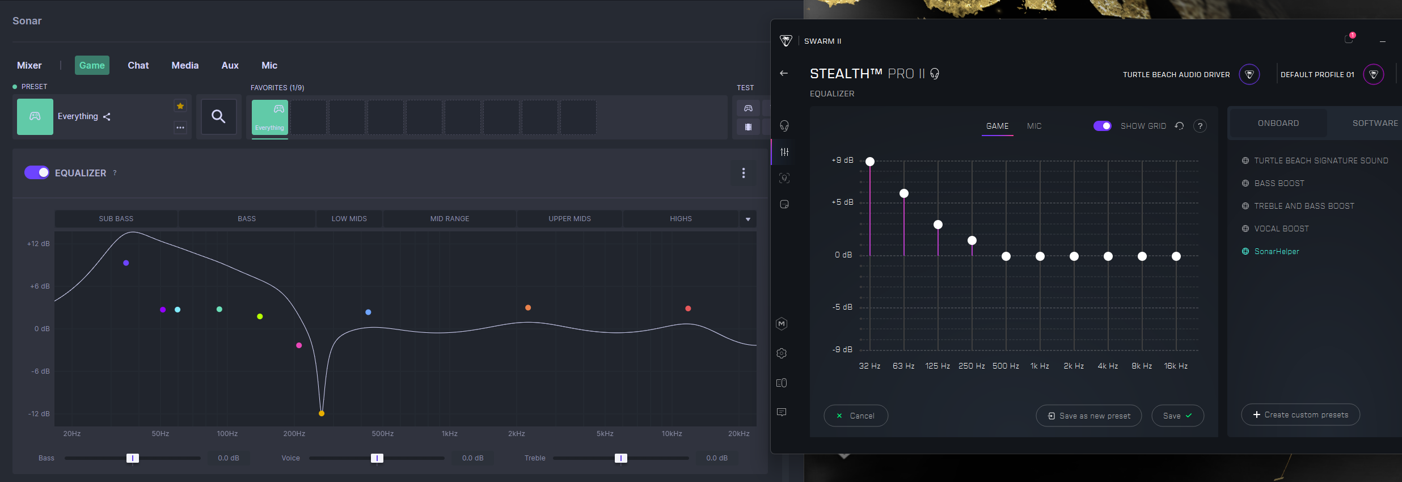
Task: Open the face-scan icon in Swarm sidebar
Action: click(784, 178)
